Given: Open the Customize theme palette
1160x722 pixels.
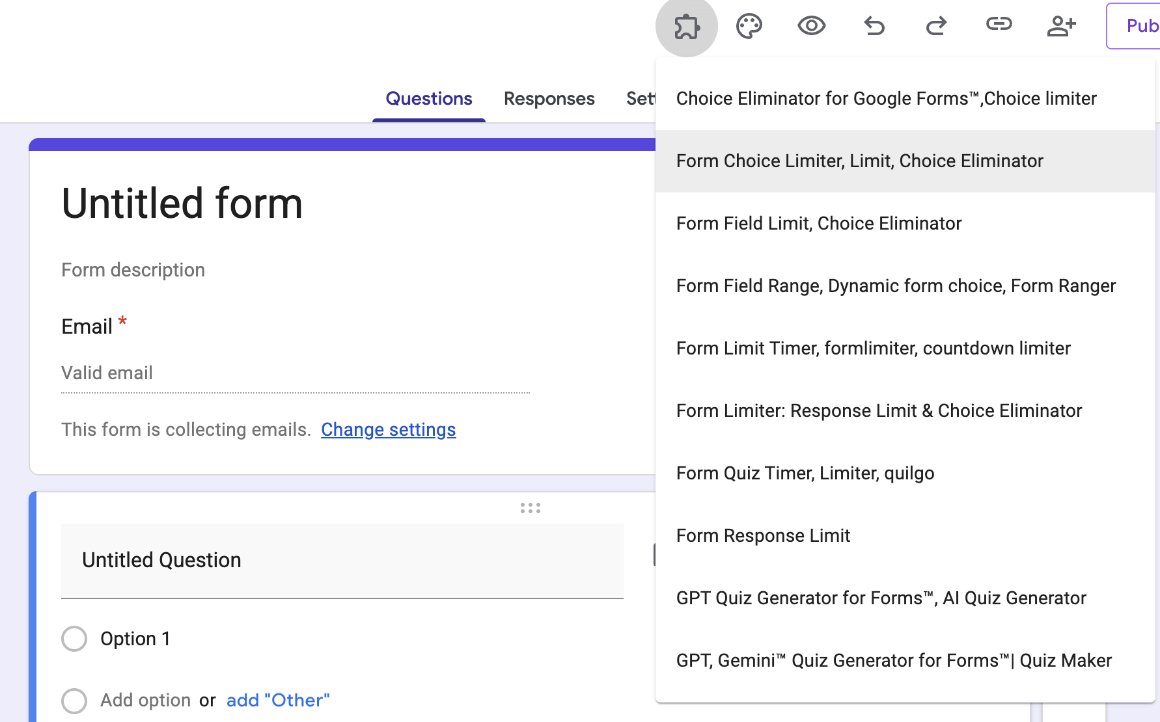Looking at the screenshot, I should [749, 26].
